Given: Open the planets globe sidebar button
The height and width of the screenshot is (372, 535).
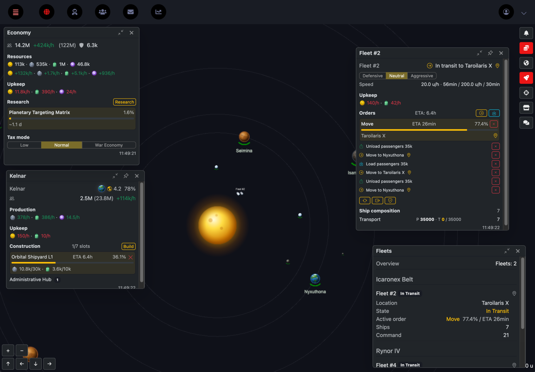Looking at the screenshot, I should [x=526, y=63].
